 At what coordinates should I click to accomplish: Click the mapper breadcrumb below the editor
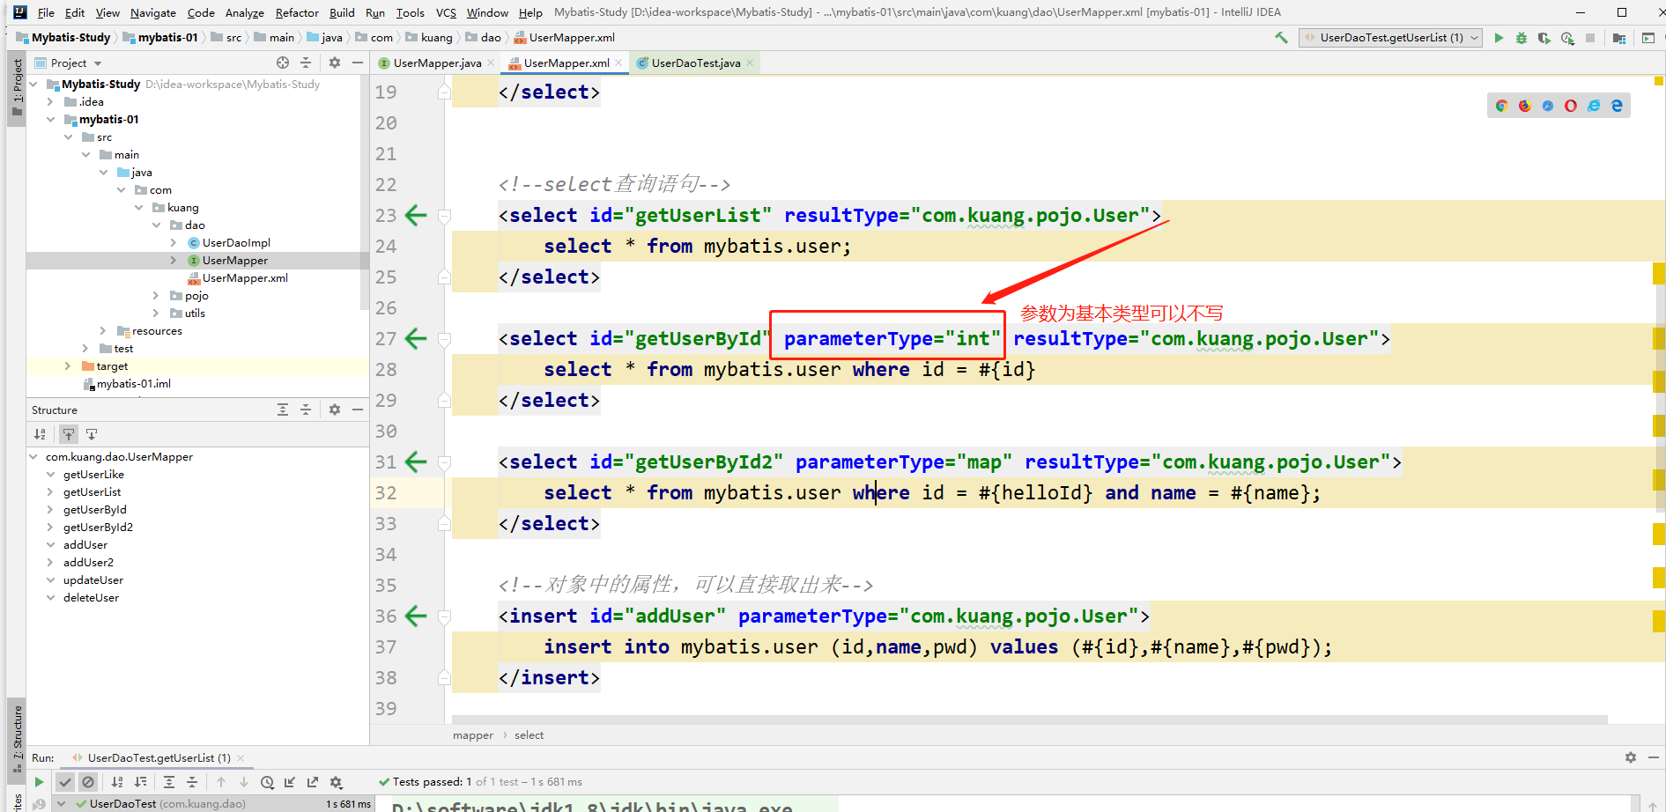click(473, 735)
